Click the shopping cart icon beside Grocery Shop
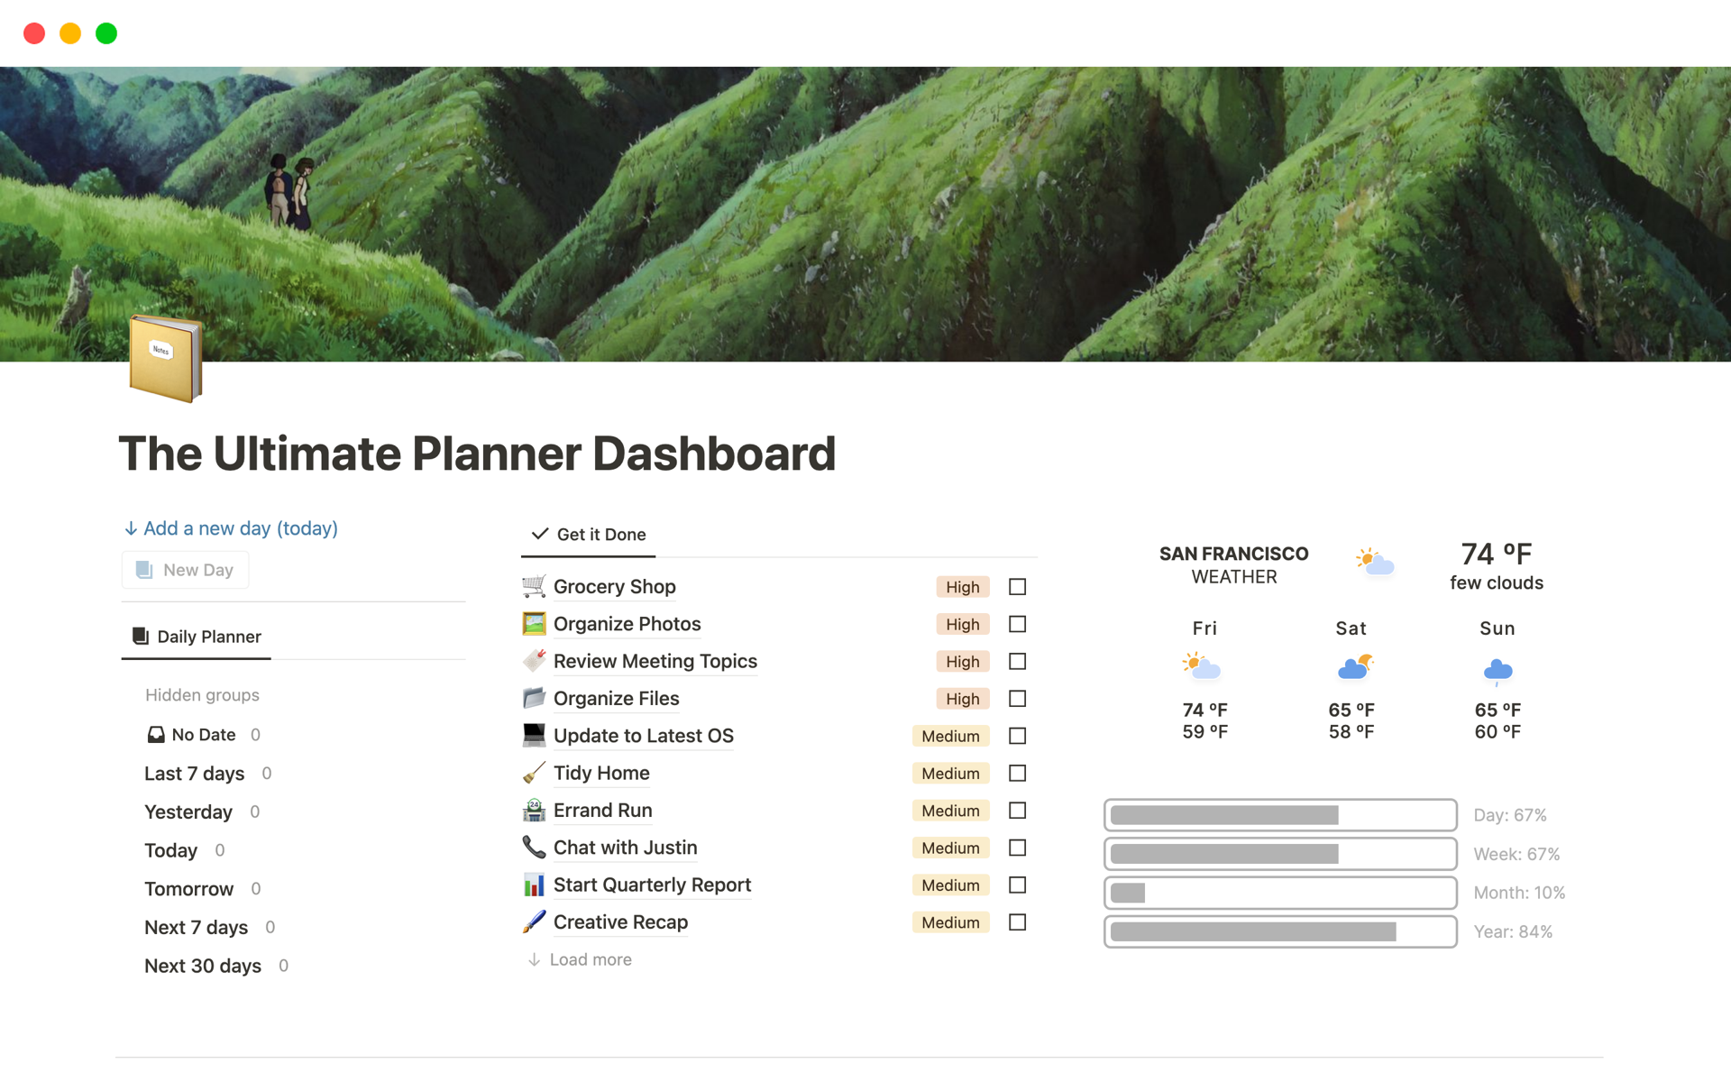Screen dimensions: 1731x1082 (534, 586)
